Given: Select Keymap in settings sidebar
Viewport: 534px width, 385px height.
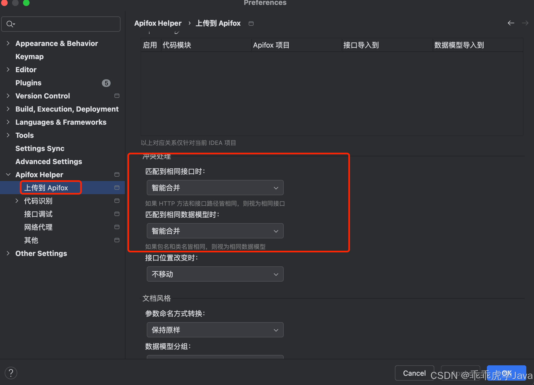Looking at the screenshot, I should [x=30, y=57].
